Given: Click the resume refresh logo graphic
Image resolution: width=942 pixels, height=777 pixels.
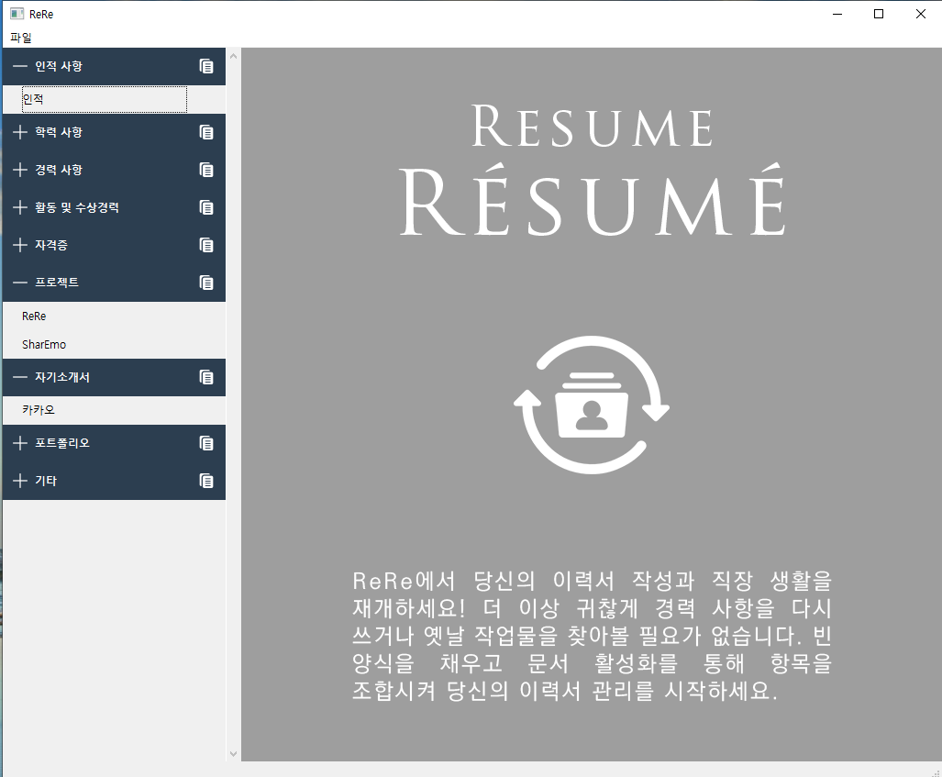Looking at the screenshot, I should [x=592, y=405].
